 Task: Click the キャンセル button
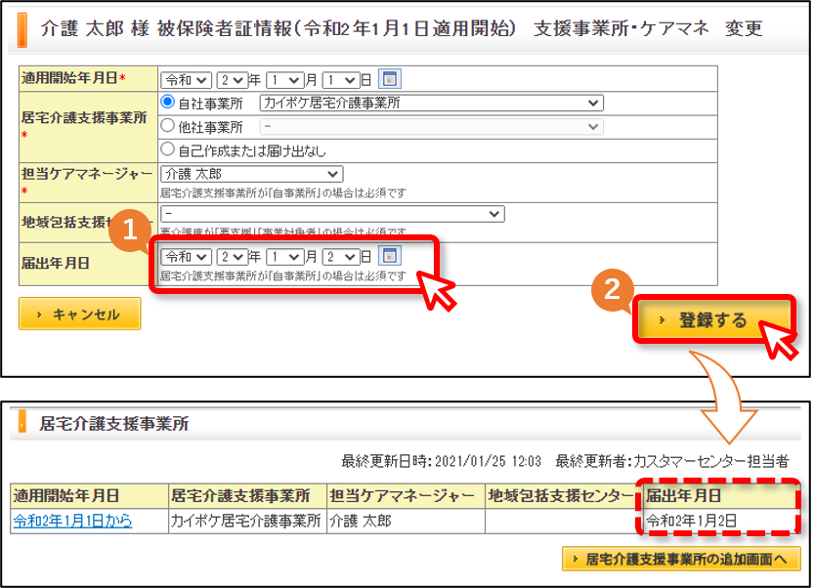[80, 314]
